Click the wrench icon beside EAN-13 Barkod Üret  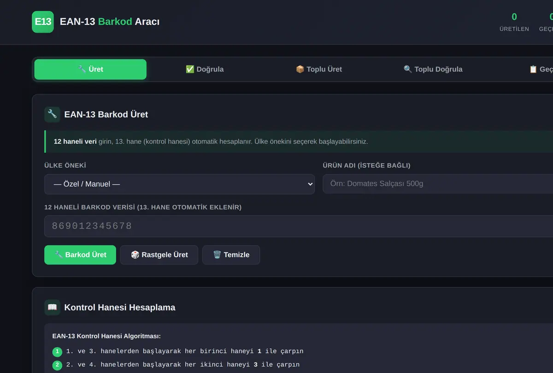52,114
